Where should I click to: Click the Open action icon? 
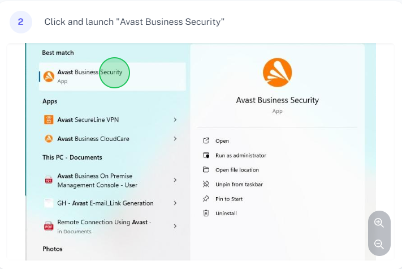coord(206,140)
